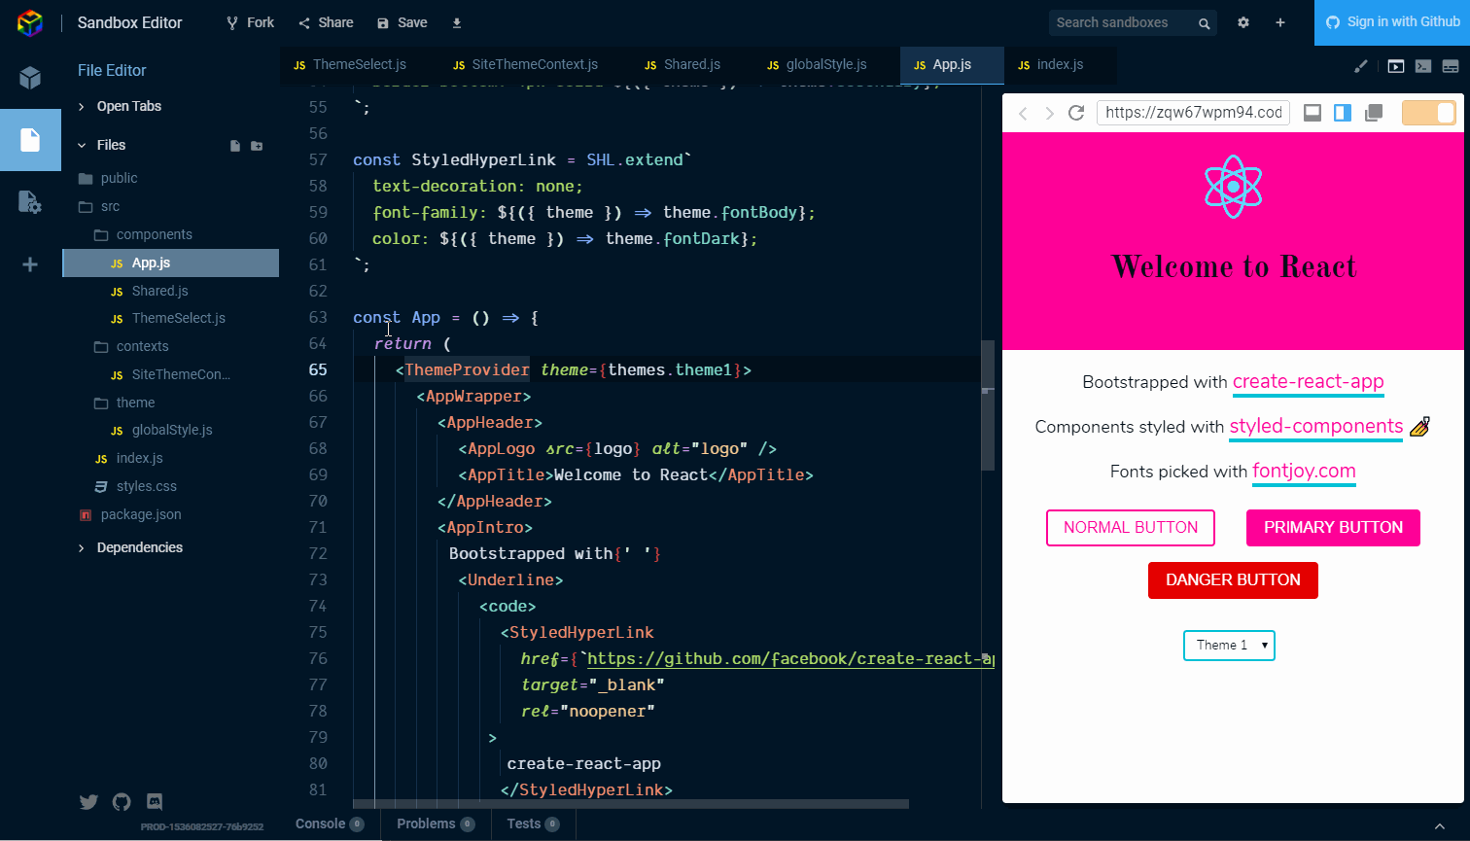Image resolution: width=1470 pixels, height=841 pixels.
Task: Open preview in new window icon
Action: (x=1374, y=113)
